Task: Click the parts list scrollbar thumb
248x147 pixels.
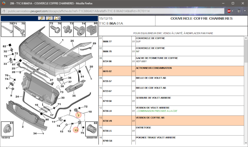Action: tap(246, 51)
